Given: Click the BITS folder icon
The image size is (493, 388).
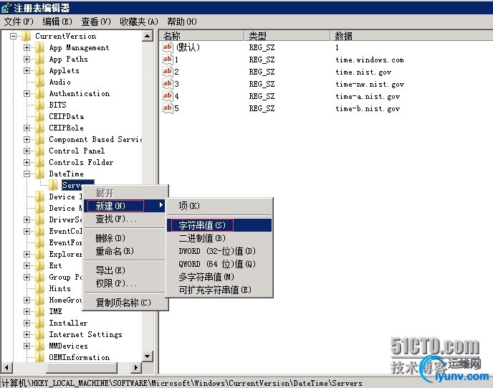Looking at the screenshot, I should 39,105.
